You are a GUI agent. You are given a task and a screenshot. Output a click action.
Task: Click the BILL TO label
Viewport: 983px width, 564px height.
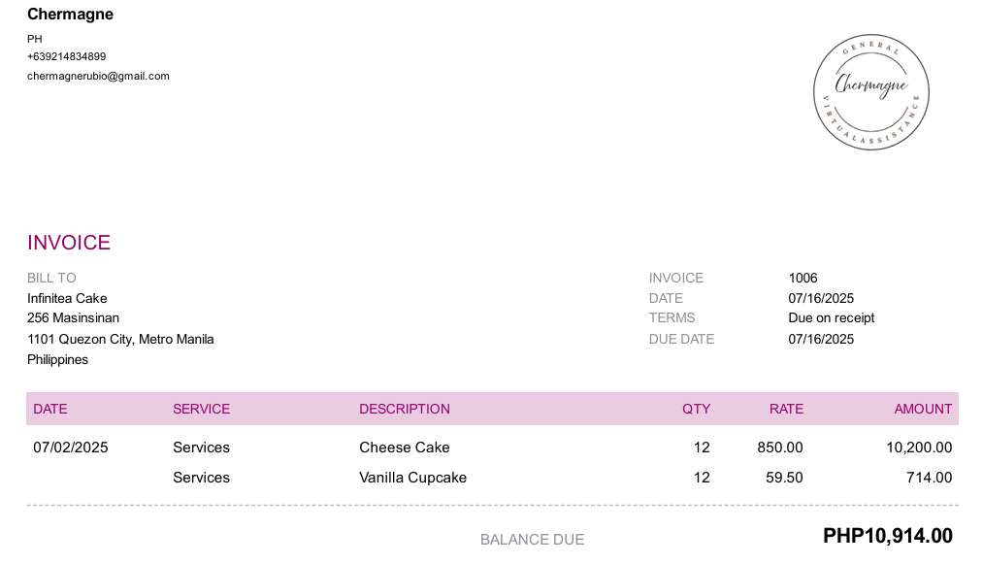(51, 278)
